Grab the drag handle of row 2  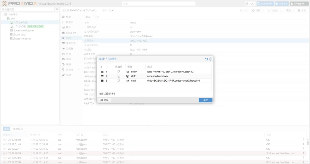point(102,76)
